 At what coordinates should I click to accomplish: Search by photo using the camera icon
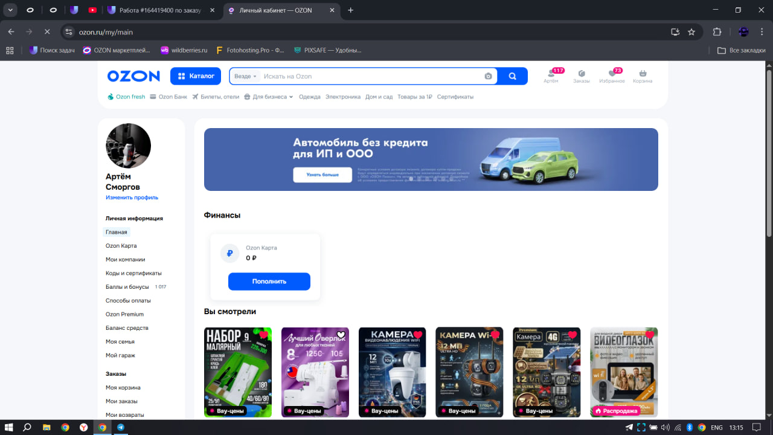pos(488,76)
